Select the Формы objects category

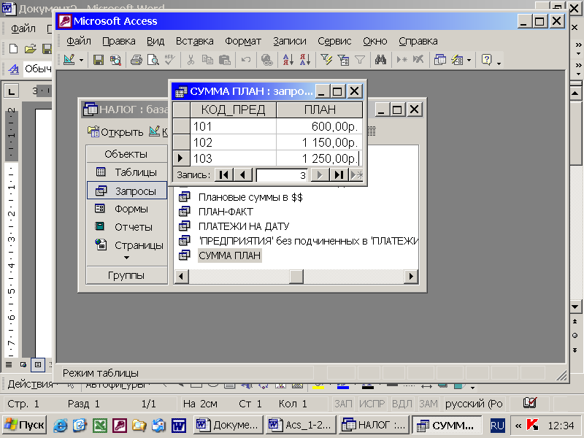[127, 209]
